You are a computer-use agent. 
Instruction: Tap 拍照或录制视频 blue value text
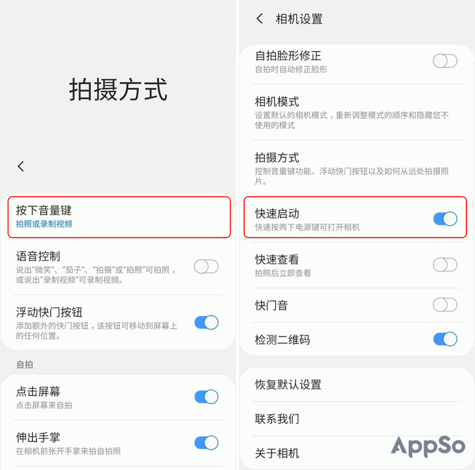(x=44, y=224)
